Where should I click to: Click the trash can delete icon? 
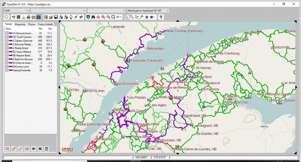click(x=46, y=149)
